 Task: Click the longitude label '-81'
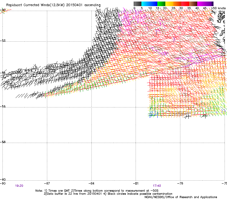click(136, 183)
